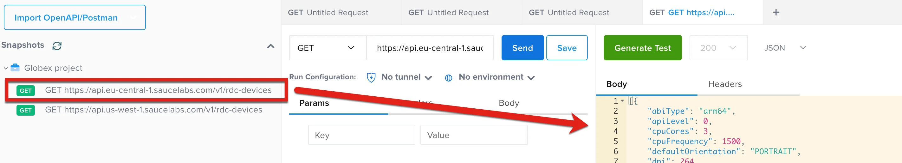The image size is (902, 163).
Task: Collapse the Snapshots section chevron
Action: tap(270, 46)
